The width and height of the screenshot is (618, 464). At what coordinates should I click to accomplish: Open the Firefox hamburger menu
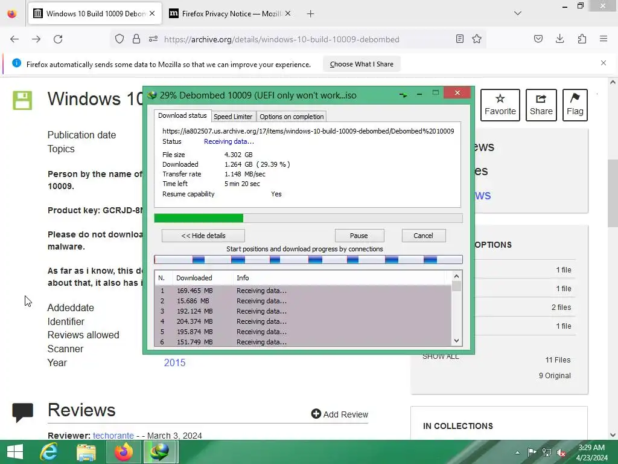pos(604,39)
